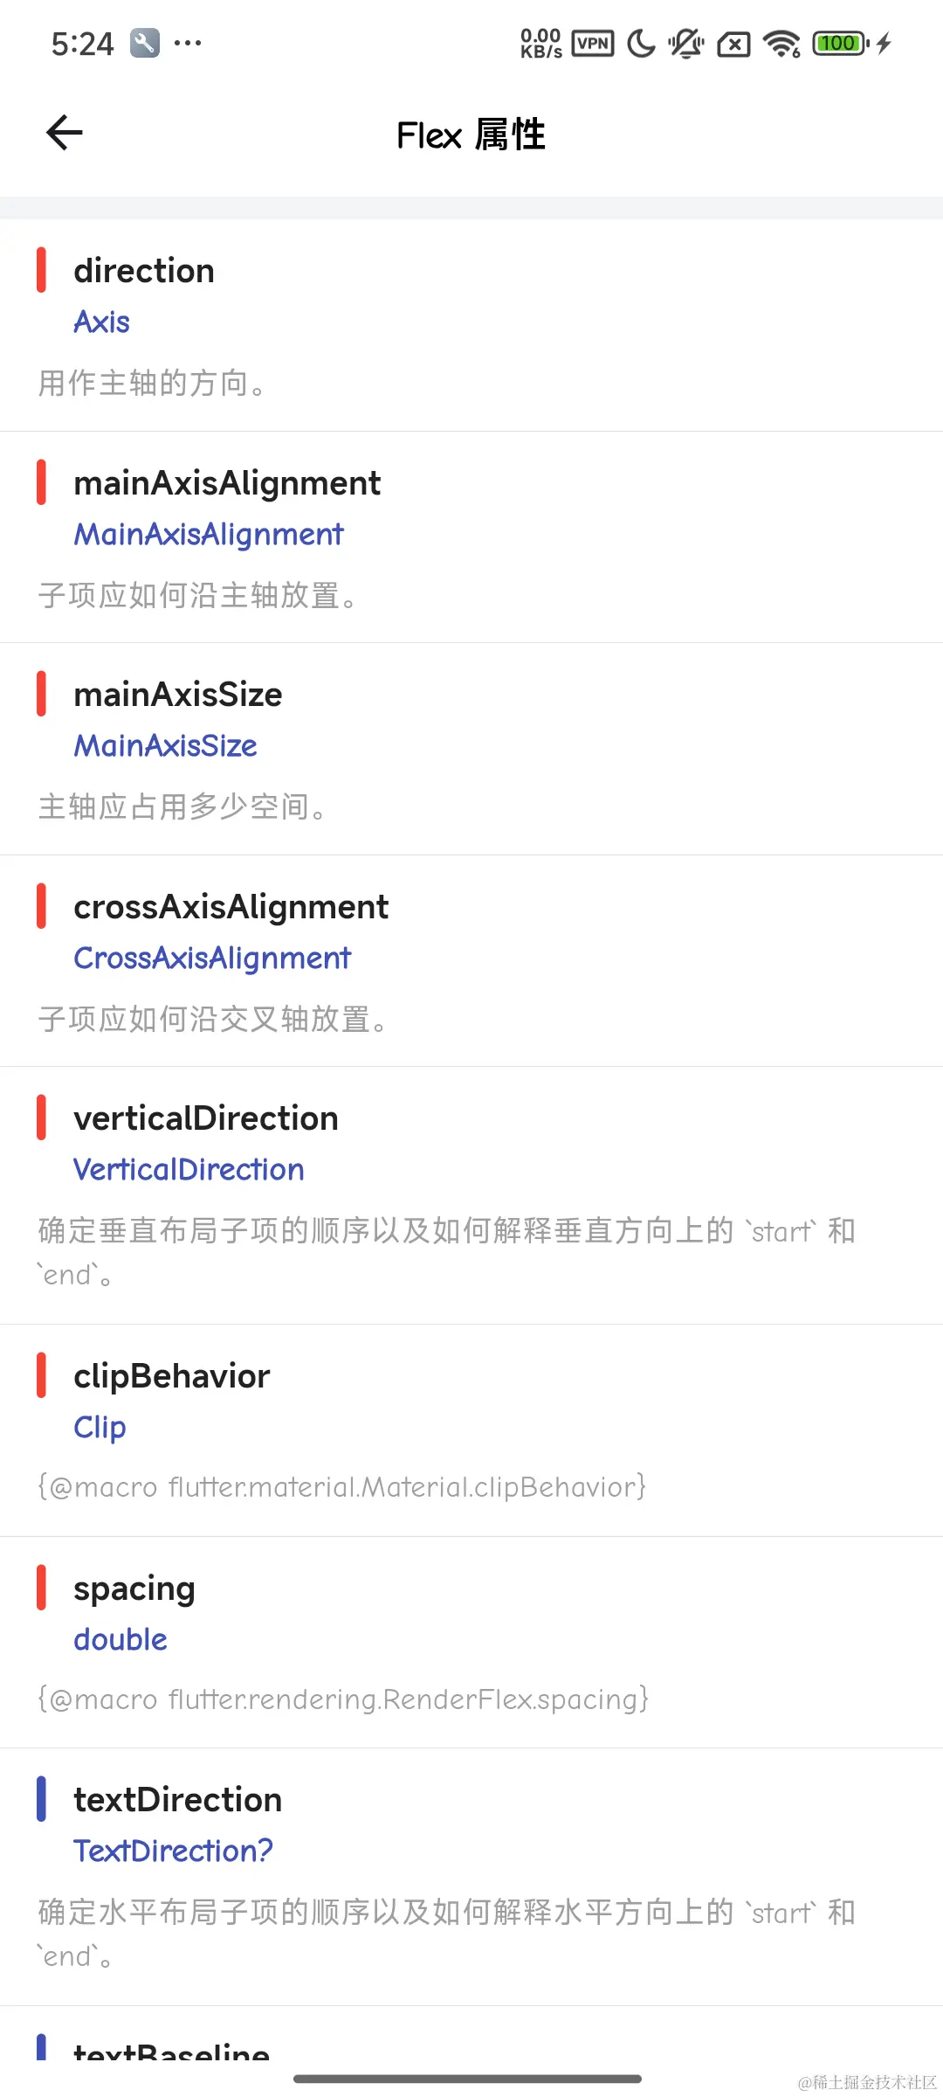943x2097 pixels.
Task: Tap the do-not-disturb moon icon
Action: click(641, 43)
